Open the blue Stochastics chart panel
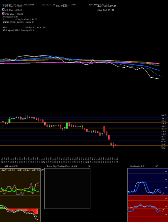The height and width of the screenshot is (222, 168). click(x=148, y=182)
